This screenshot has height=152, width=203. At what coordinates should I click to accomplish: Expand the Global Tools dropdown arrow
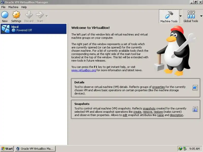201,16
